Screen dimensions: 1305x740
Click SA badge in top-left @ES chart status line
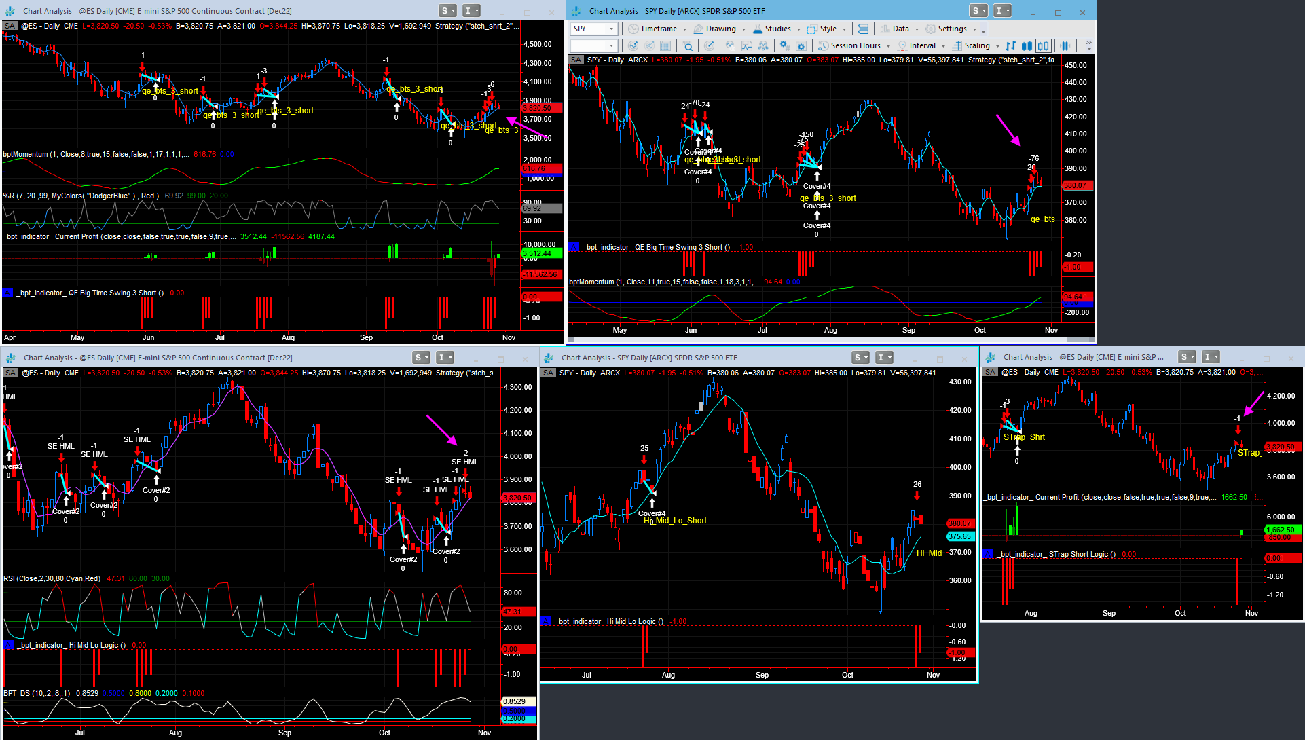[x=10, y=26]
